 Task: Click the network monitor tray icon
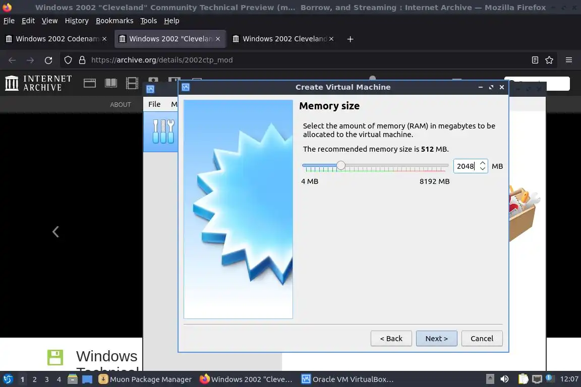[537, 379]
